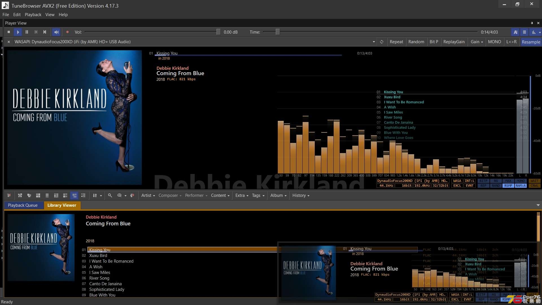Switch to the Library Viewer tab

[62, 205]
